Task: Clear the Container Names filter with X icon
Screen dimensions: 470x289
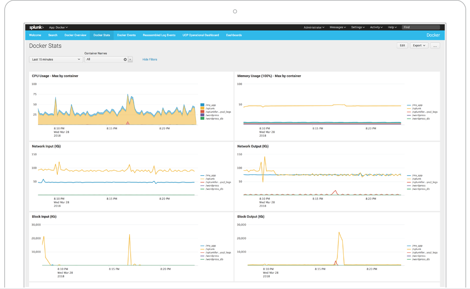Action: click(x=125, y=59)
